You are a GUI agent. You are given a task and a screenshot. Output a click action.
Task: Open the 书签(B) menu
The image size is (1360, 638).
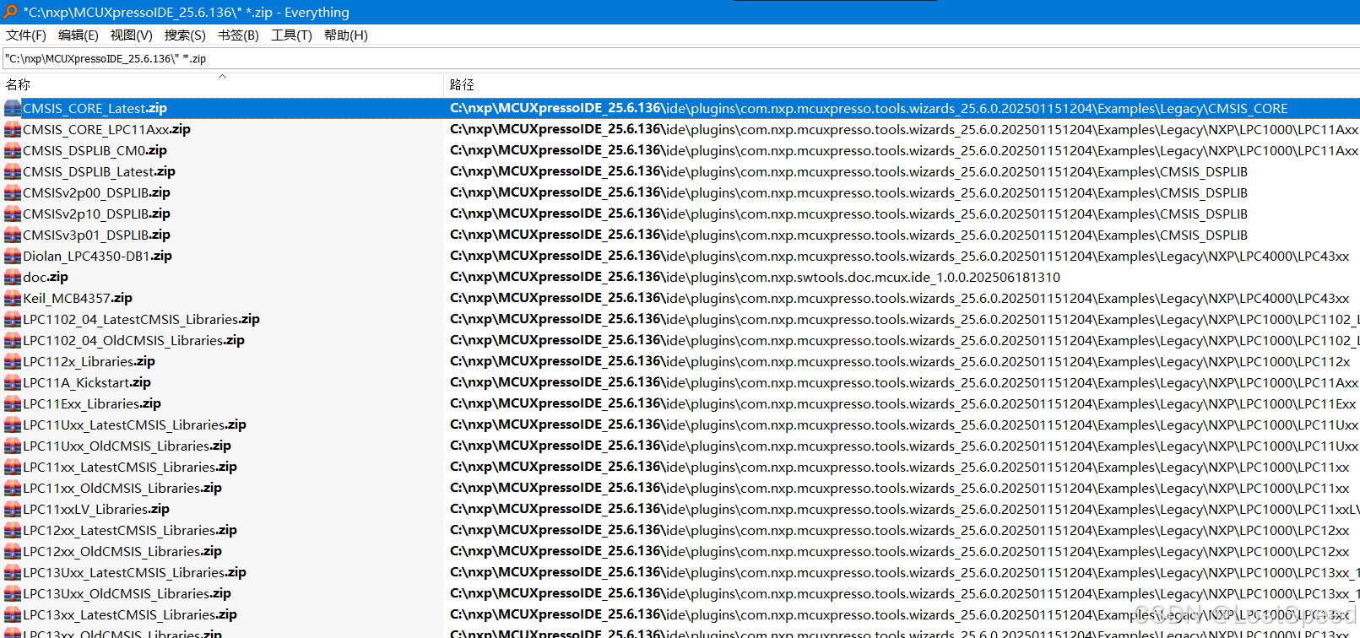[238, 35]
